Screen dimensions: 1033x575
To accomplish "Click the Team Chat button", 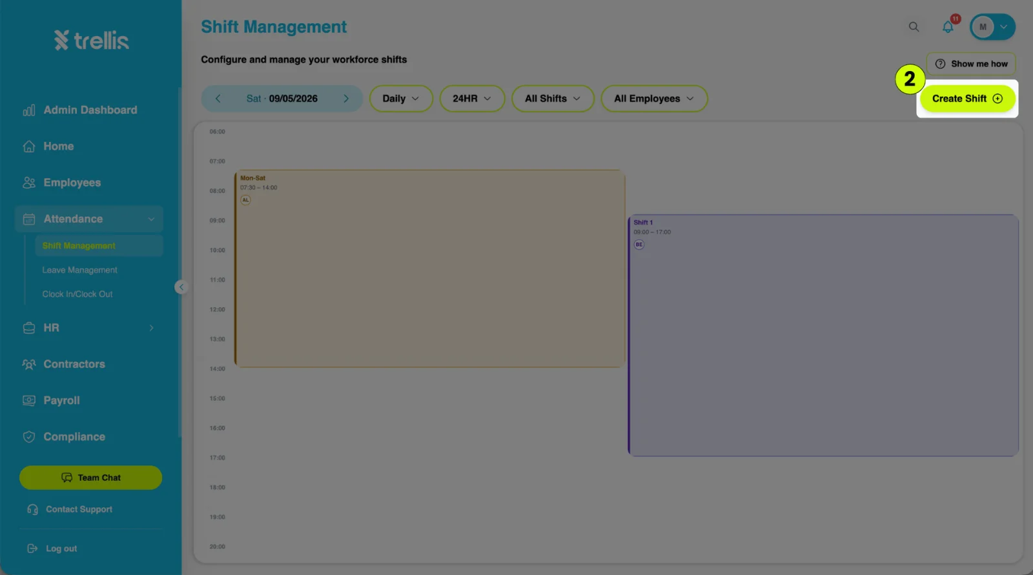I will [x=90, y=478].
